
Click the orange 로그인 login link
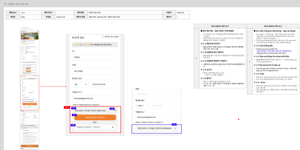(76, 45)
